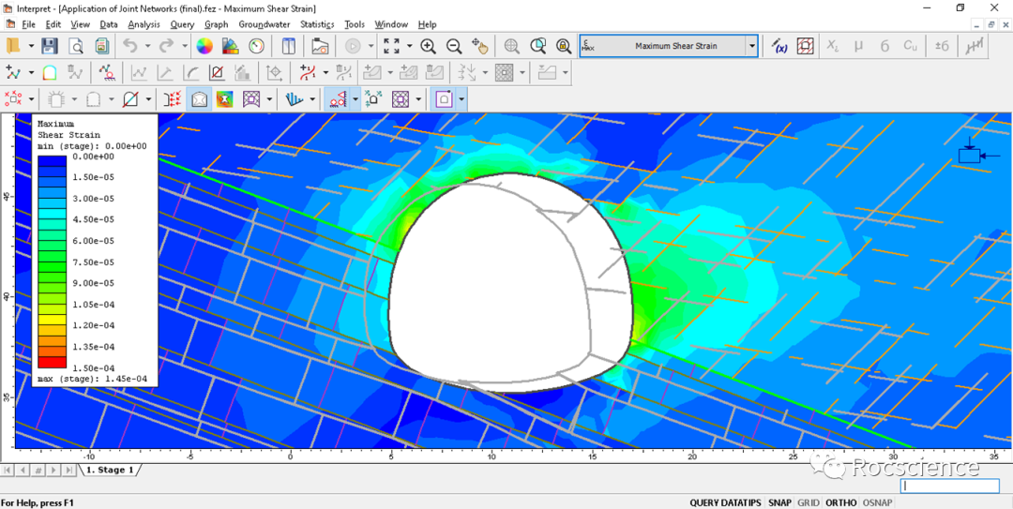Click the coordinate input field at bottom right
1013x509 pixels.
[x=950, y=487]
